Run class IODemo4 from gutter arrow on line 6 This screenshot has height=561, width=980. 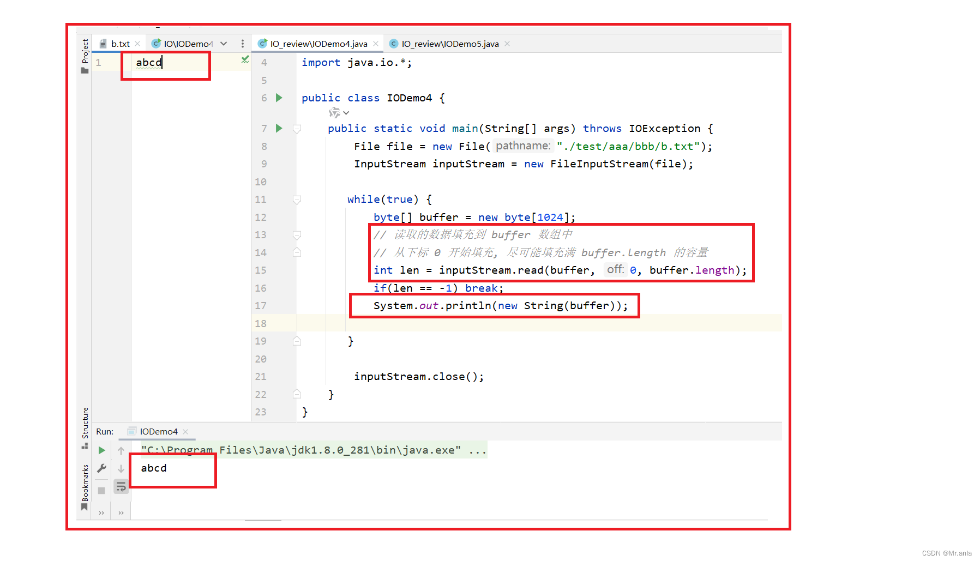point(279,98)
